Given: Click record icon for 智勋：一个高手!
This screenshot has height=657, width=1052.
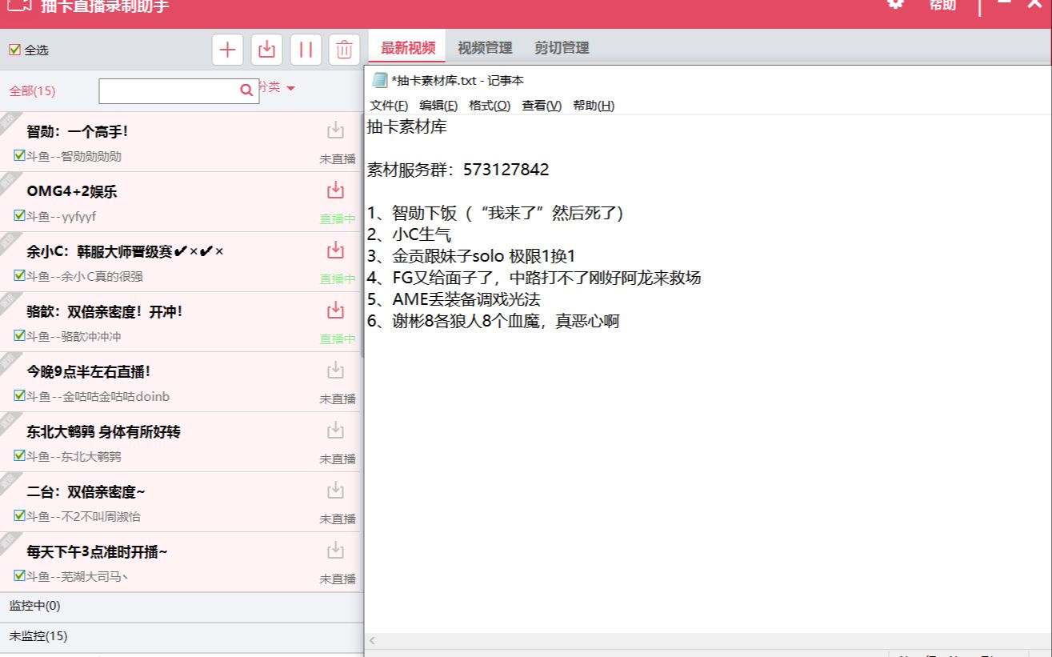Looking at the screenshot, I should [335, 130].
